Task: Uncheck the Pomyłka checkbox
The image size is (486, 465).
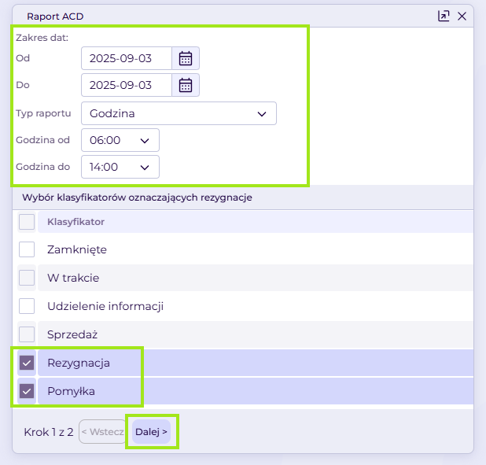Action: [27, 391]
